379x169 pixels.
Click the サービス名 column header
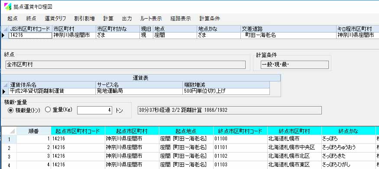(139, 84)
